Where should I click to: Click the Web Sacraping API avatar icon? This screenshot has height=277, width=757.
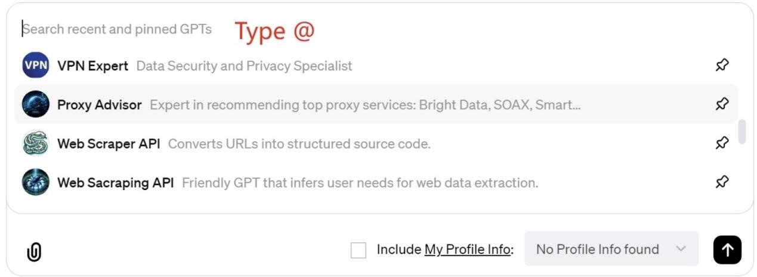[x=35, y=182]
